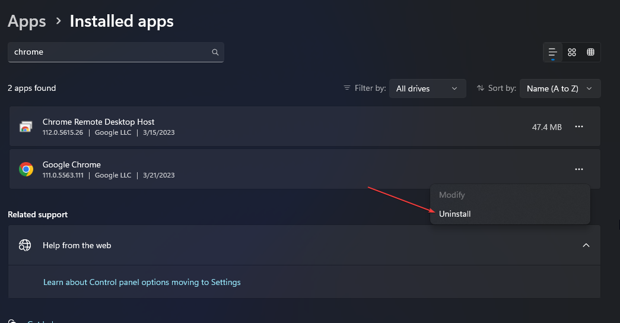The image size is (620, 323).
Task: Click version 112.0.5615.26 text
Action: [63, 132]
